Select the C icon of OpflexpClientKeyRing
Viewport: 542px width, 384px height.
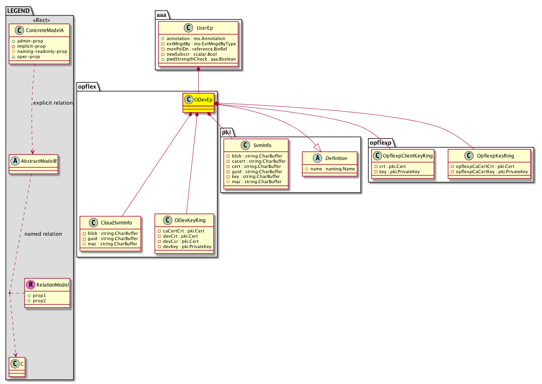pos(377,156)
